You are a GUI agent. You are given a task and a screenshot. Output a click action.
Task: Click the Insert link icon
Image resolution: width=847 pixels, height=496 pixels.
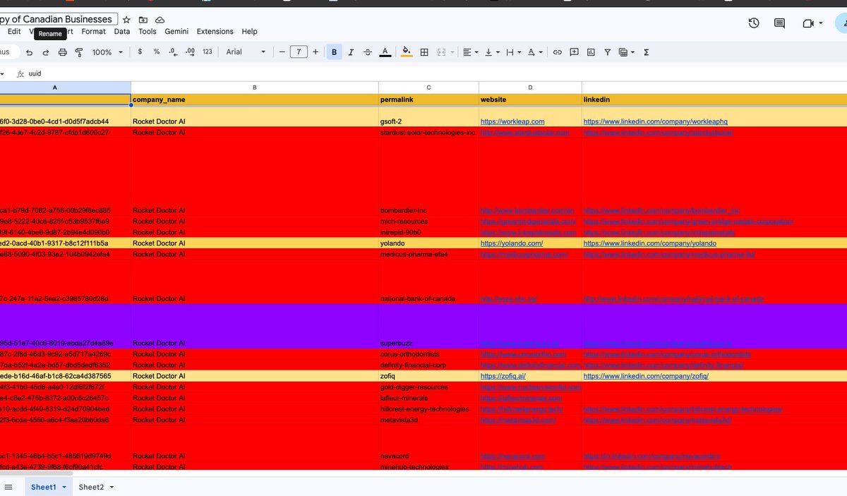coord(558,52)
